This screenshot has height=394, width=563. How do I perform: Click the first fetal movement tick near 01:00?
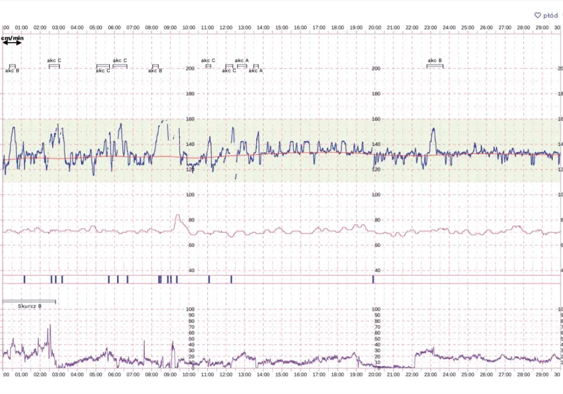tap(24, 279)
